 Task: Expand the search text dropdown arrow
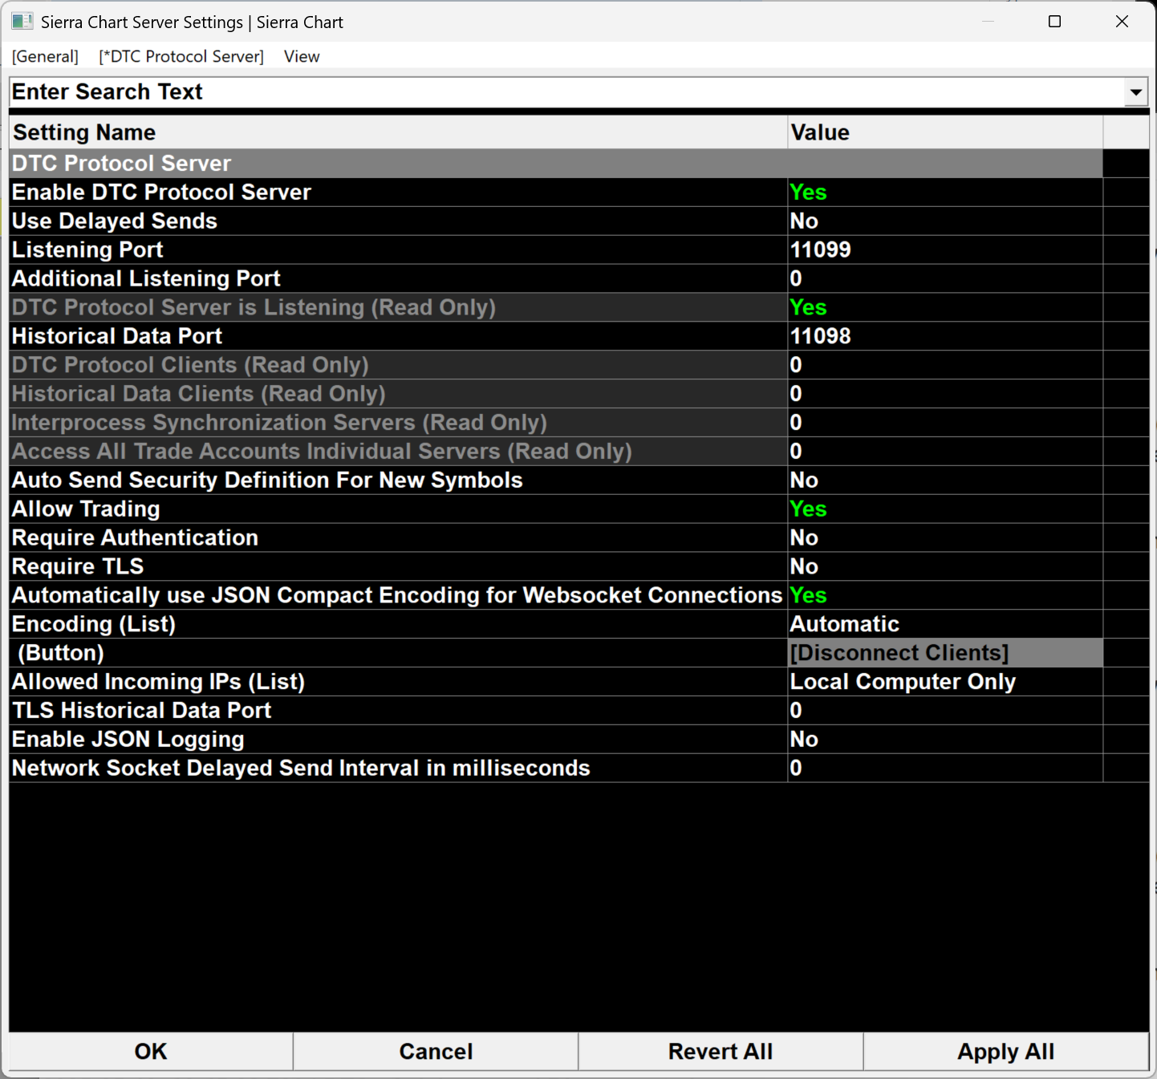click(x=1135, y=91)
